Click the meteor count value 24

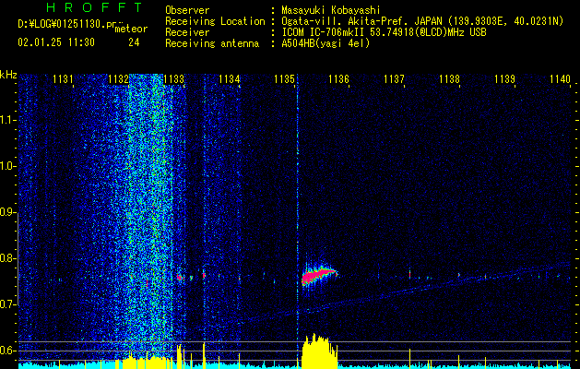click(x=134, y=42)
